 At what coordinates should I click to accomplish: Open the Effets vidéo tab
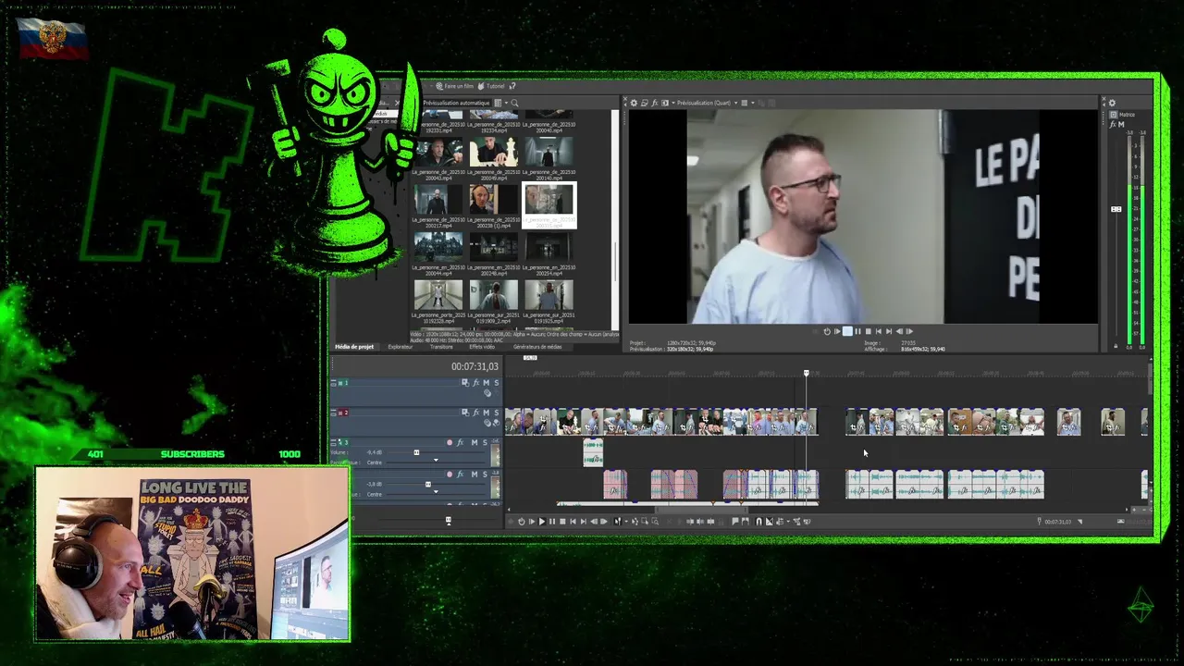pos(482,347)
